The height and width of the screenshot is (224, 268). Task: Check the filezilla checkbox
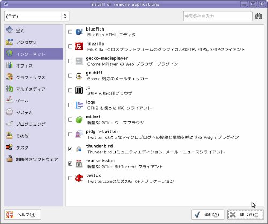70,47
